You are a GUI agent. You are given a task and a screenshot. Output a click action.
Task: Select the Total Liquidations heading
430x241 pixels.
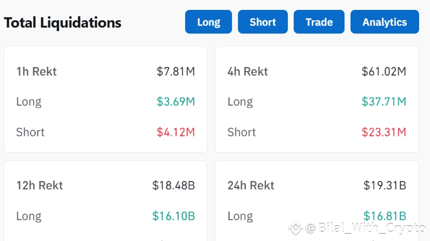(62, 23)
